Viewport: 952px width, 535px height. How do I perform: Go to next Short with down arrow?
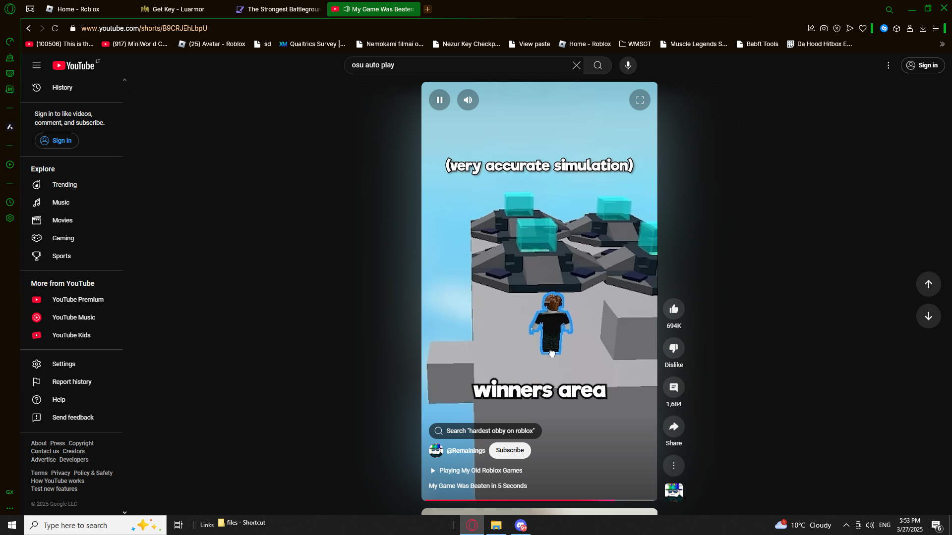929,316
